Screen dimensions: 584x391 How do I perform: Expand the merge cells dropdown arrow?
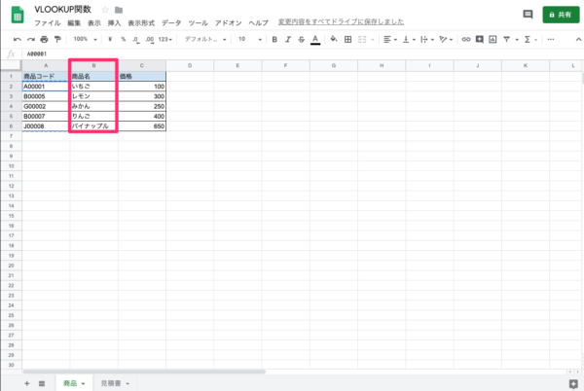click(x=373, y=40)
